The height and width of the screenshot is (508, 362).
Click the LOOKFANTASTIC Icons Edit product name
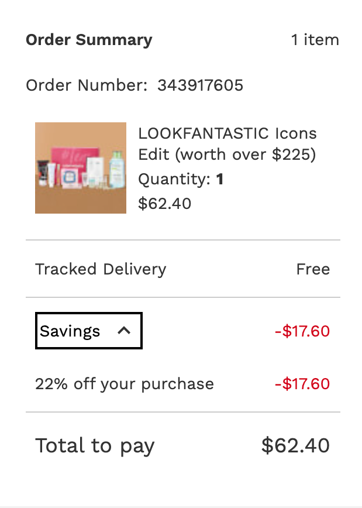click(227, 133)
